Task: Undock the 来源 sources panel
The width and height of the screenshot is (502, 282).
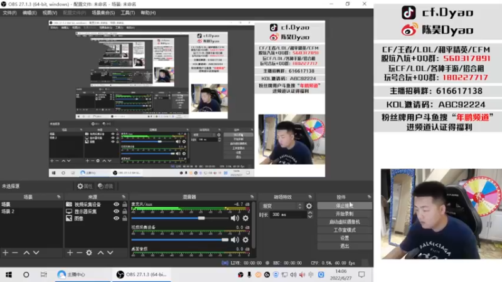Action: click(x=124, y=197)
